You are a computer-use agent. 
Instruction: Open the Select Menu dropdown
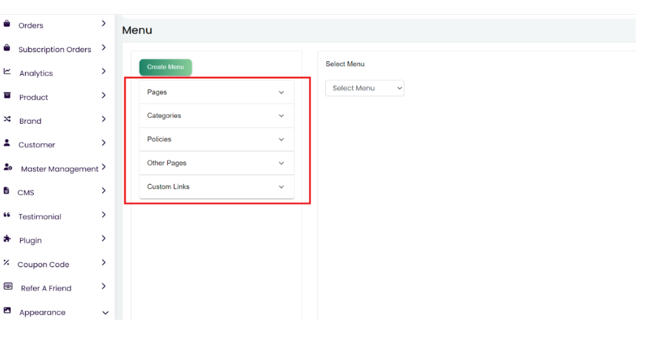pos(364,88)
